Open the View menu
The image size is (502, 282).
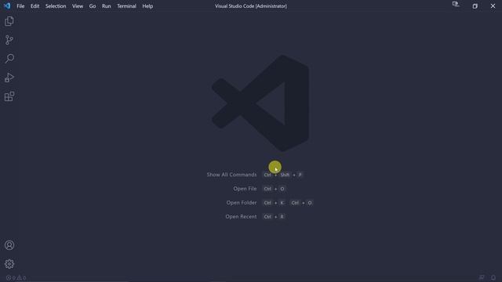(78, 6)
